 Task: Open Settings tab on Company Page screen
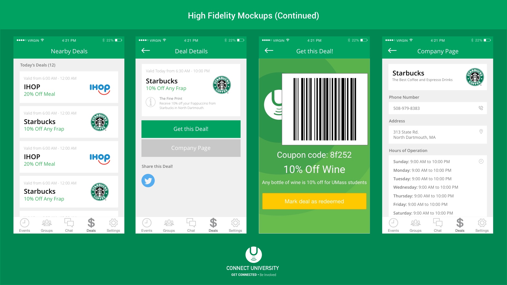[x=482, y=225]
